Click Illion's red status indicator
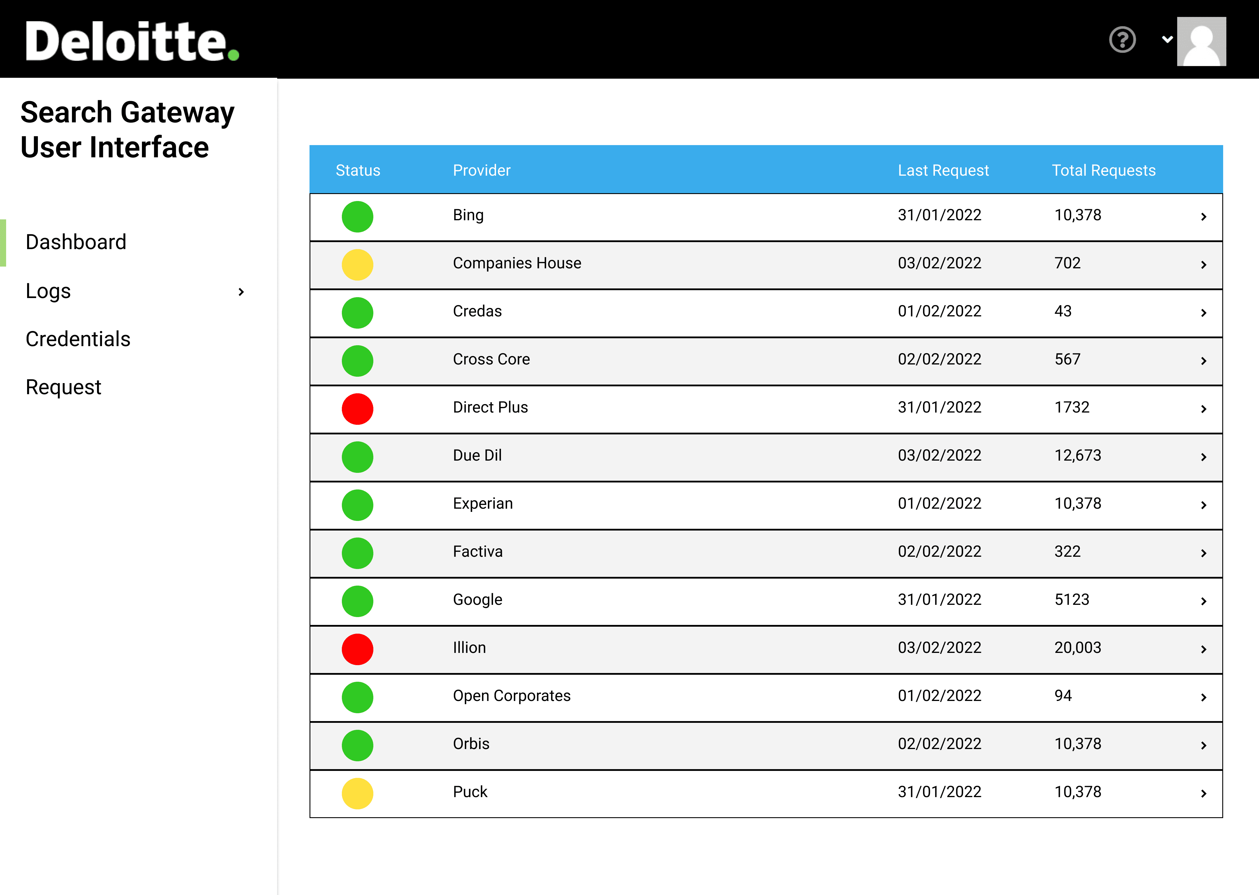The image size is (1259, 895). (x=357, y=649)
